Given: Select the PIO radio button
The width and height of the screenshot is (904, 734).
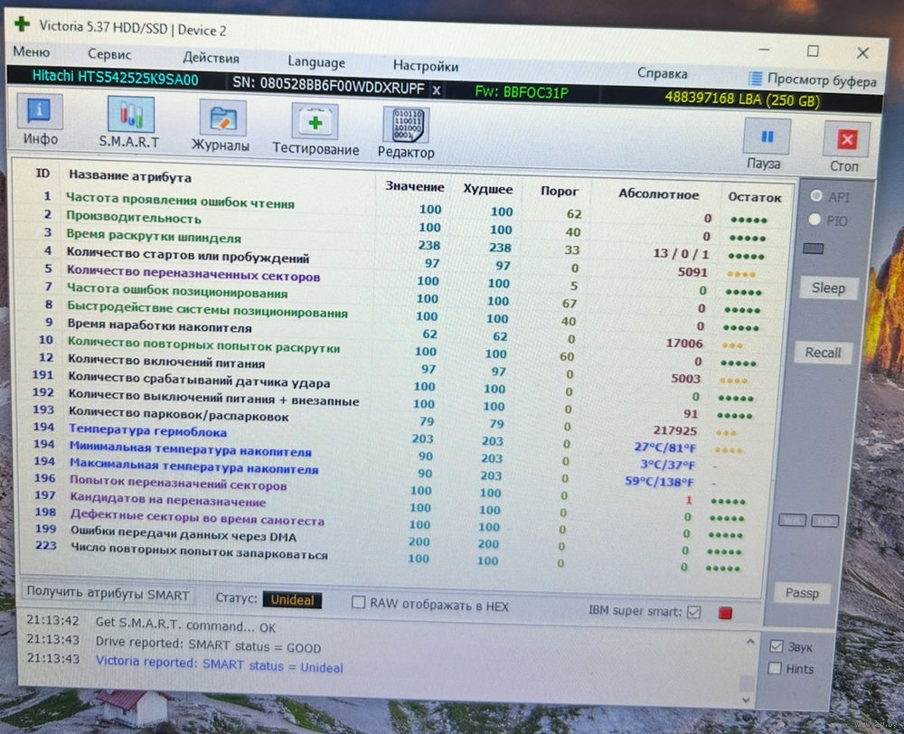Looking at the screenshot, I should pos(815,219).
